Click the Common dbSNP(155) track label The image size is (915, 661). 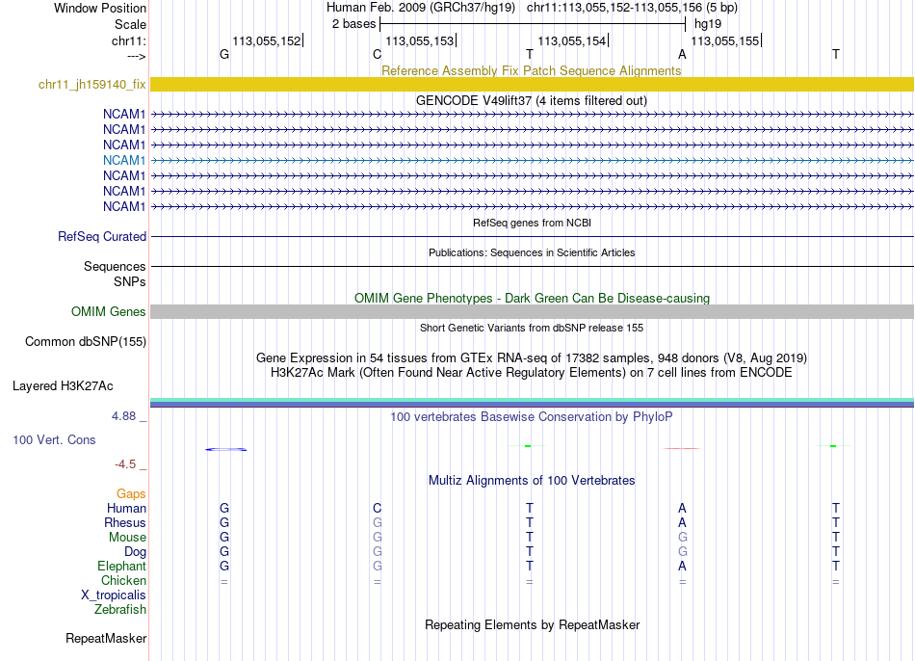85,342
